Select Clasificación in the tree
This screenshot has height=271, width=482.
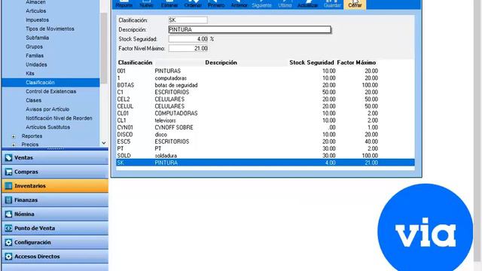tap(40, 82)
